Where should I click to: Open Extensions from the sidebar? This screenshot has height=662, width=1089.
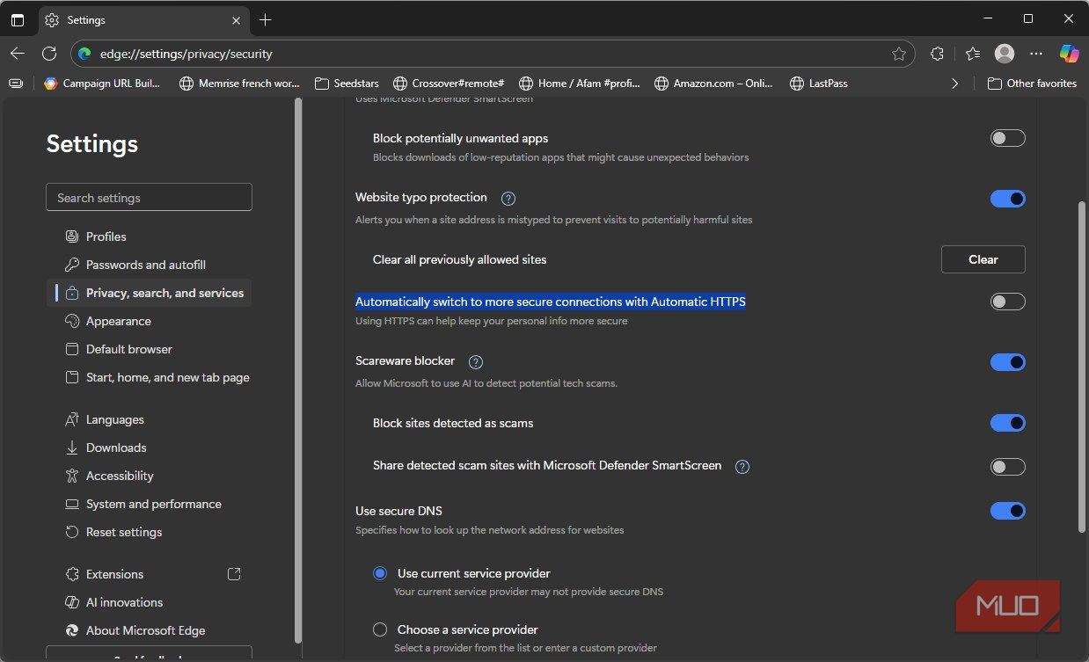pyautogui.click(x=149, y=574)
